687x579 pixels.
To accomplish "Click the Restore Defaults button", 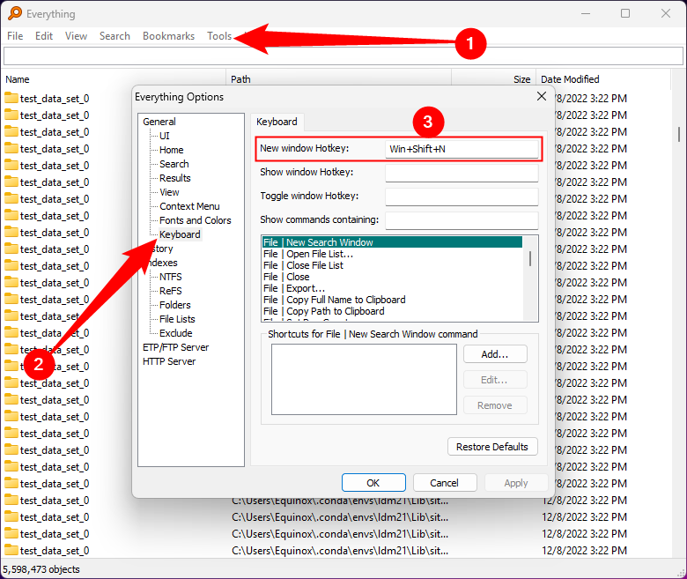I will 491,447.
